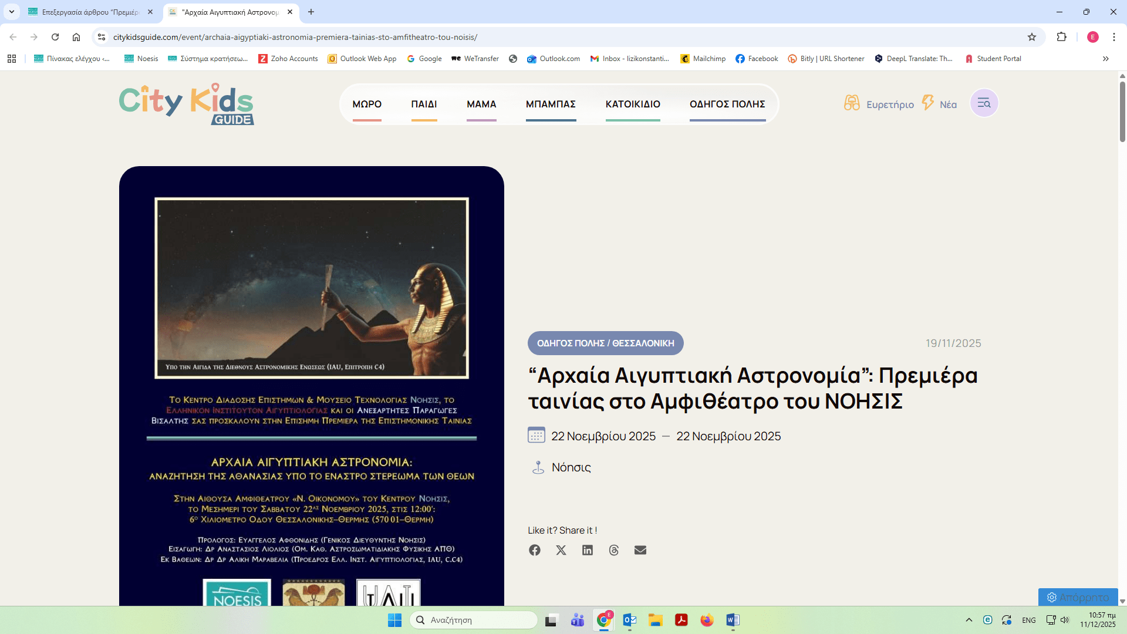Open the Απόρρητο privacy button
The width and height of the screenshot is (1127, 634).
(1078, 597)
